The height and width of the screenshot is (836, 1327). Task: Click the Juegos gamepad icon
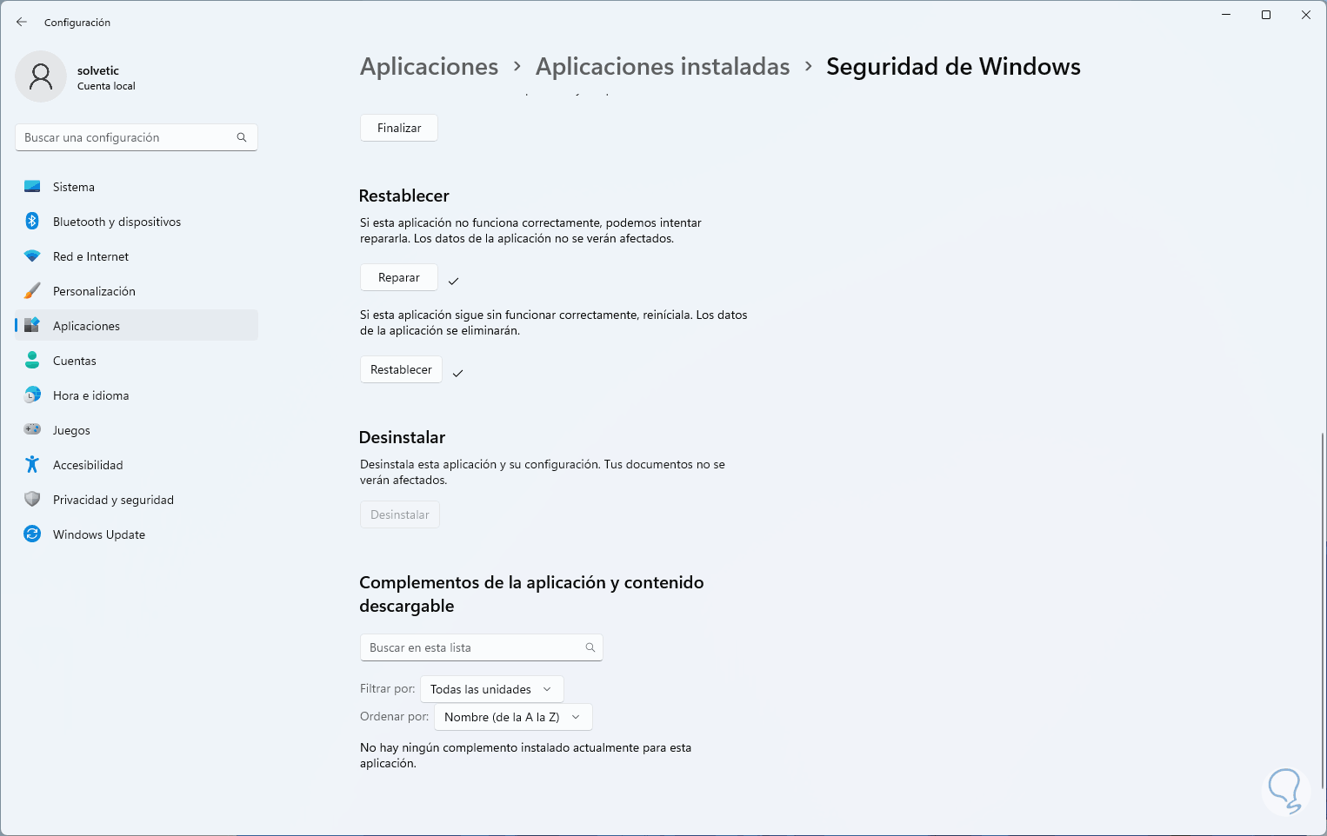32,430
